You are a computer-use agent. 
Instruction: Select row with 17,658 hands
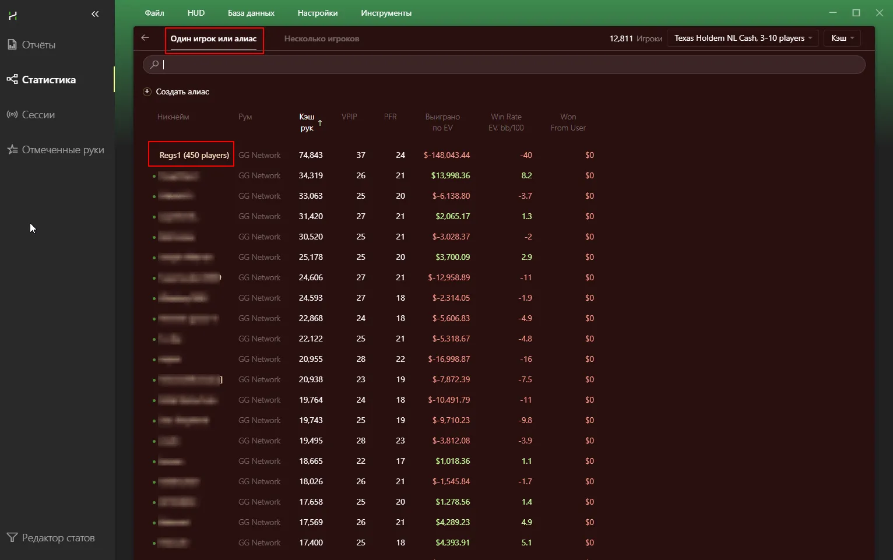373,502
